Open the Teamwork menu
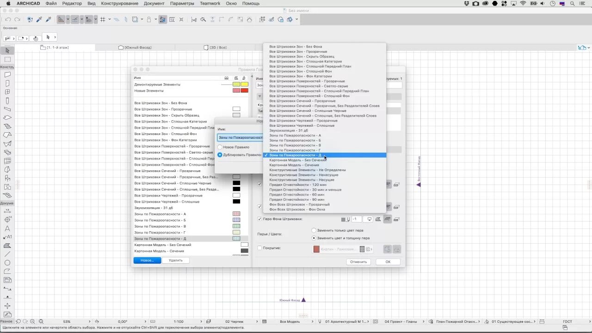This screenshot has width=592, height=333. coord(210,3)
